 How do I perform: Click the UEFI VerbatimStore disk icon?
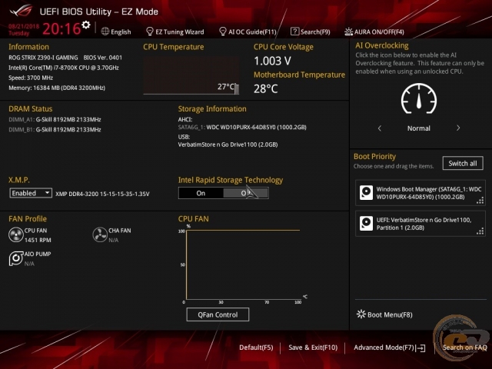(x=366, y=224)
